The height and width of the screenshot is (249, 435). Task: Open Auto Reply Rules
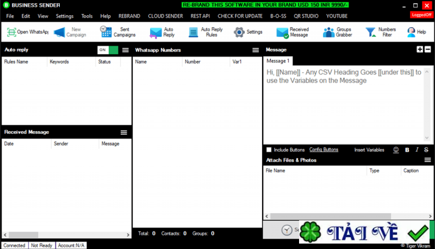(206, 32)
